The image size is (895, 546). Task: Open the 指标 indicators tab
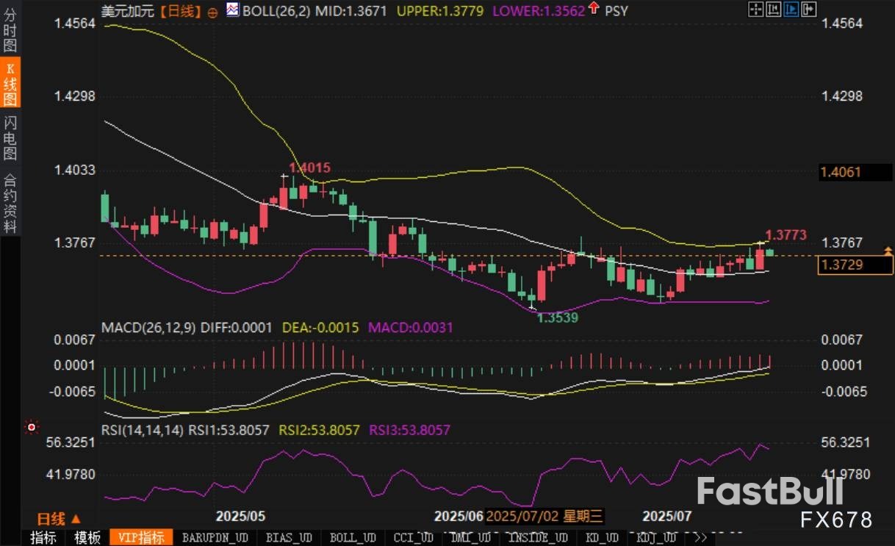pos(43,538)
